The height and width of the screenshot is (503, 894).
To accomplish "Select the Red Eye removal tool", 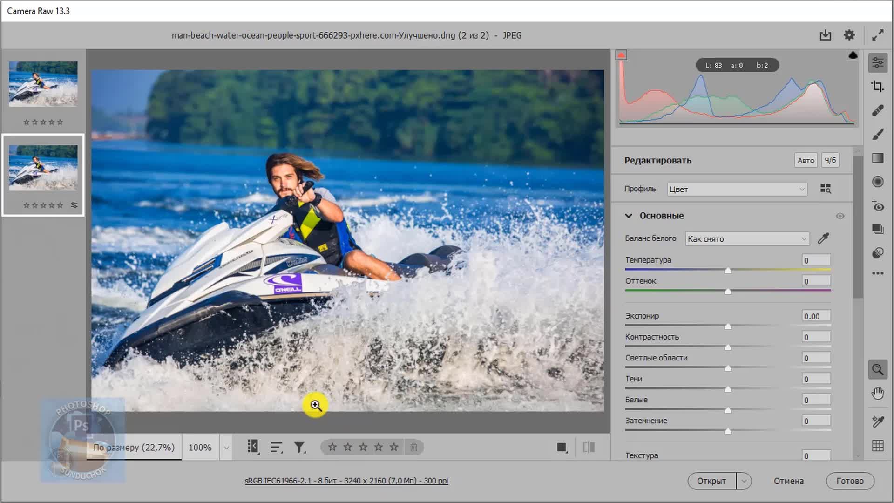I will [877, 205].
